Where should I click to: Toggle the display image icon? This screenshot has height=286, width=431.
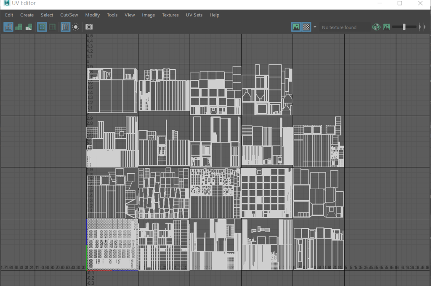[x=296, y=27]
